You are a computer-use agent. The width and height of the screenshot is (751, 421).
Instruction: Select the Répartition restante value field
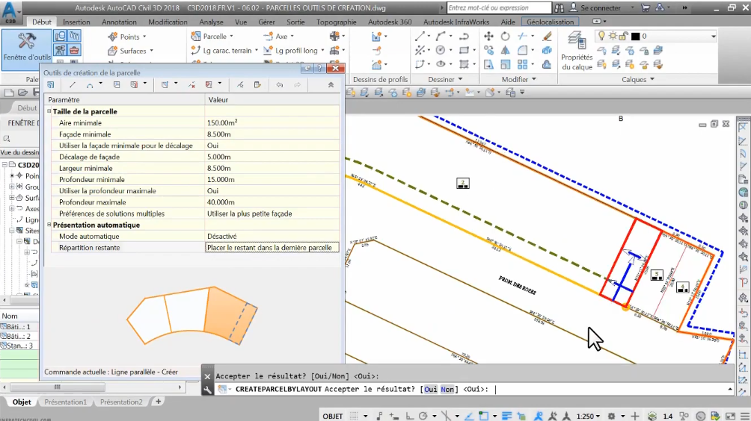pyautogui.click(x=272, y=248)
